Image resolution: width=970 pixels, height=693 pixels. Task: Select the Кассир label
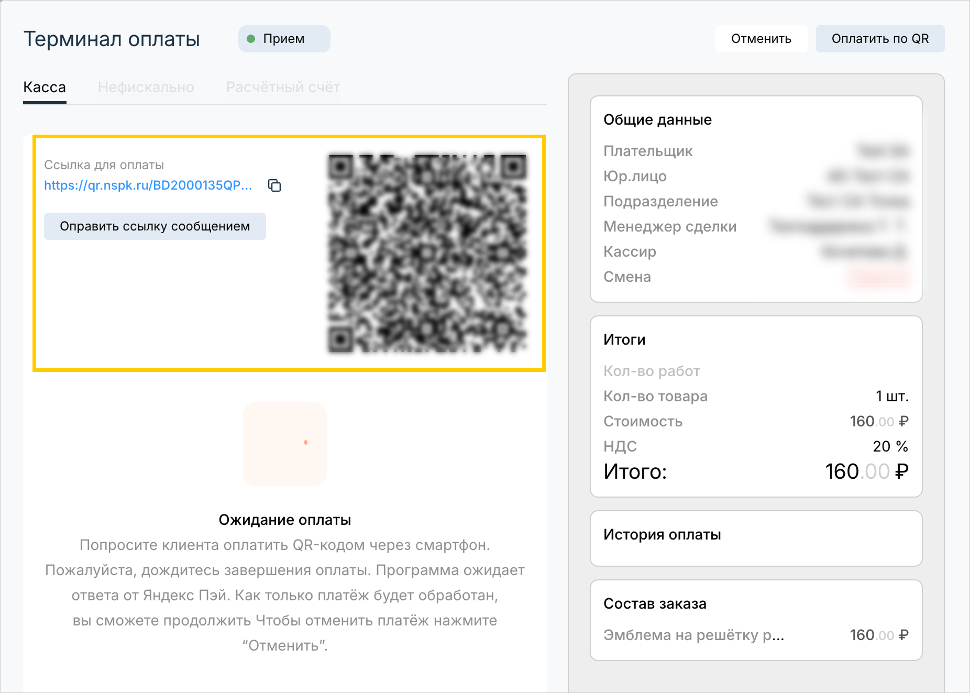630,252
